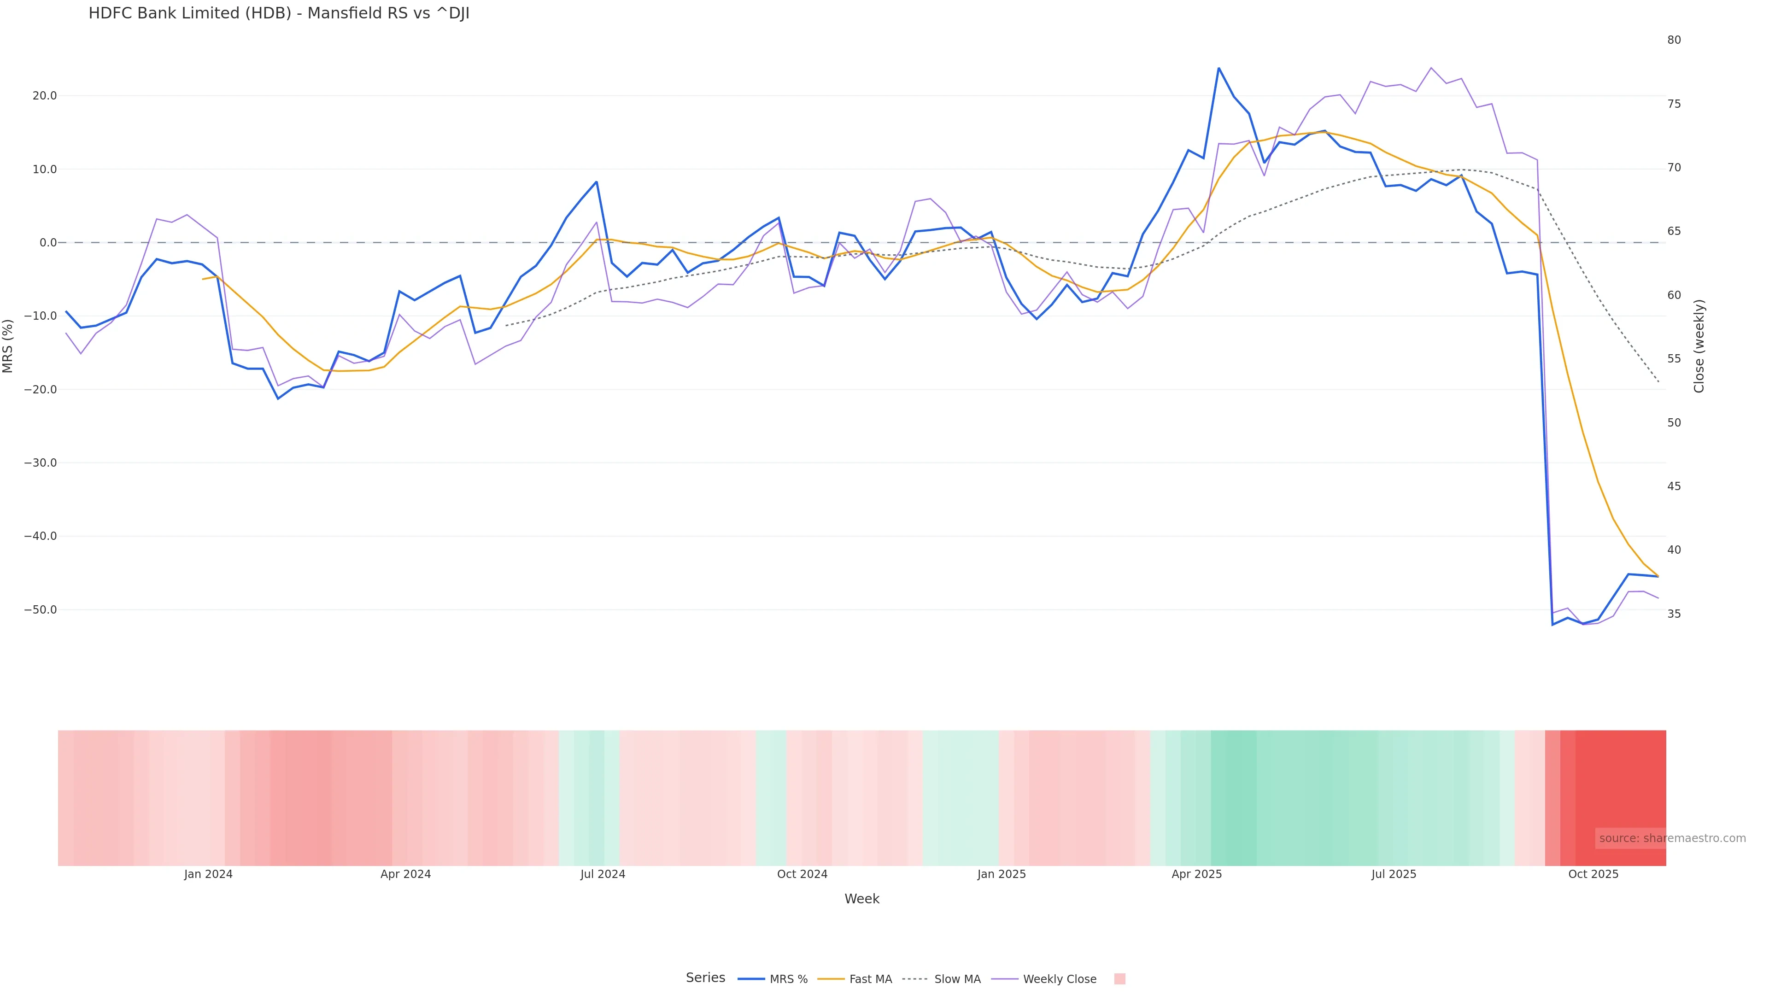Click the Series legend title
This screenshot has width=1769, height=995.
click(x=705, y=978)
